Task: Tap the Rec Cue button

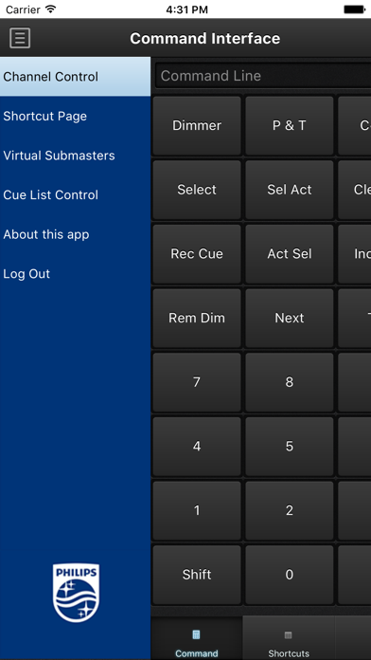Action: pyautogui.click(x=197, y=254)
